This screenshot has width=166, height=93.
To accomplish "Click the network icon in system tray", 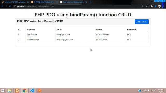I will click(x=152, y=91).
